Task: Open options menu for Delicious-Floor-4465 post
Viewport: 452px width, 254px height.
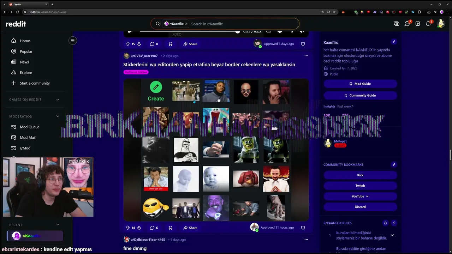Action: click(306, 240)
